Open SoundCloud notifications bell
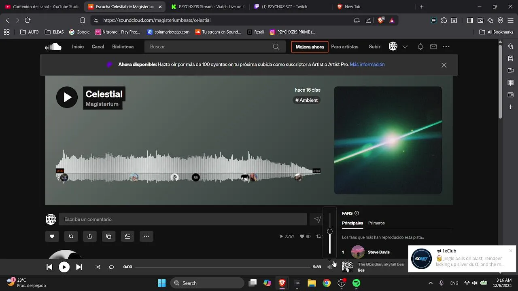The width and height of the screenshot is (518, 291). 420,47
